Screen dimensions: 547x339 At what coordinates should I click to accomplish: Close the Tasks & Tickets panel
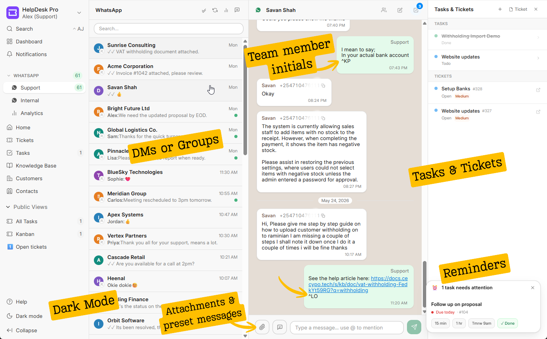tap(536, 9)
